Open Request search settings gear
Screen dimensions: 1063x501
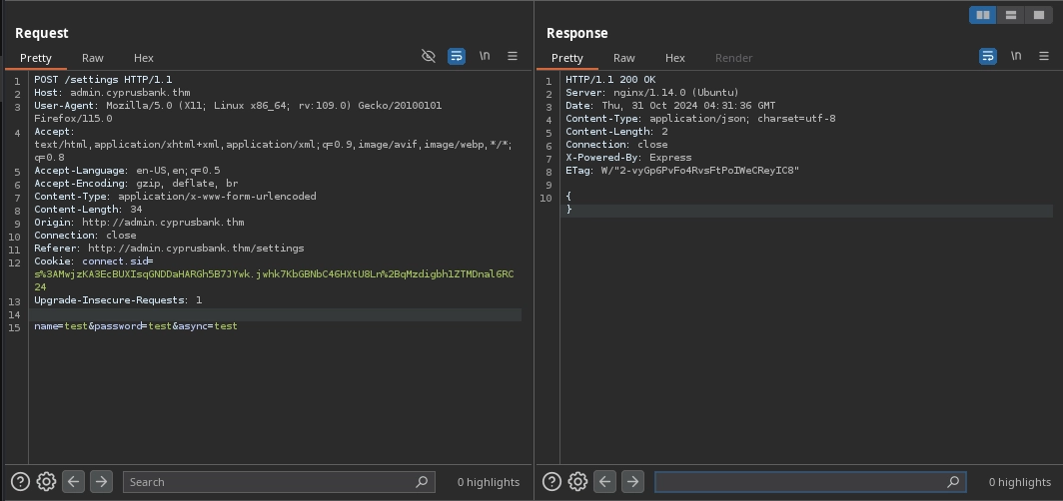(x=46, y=482)
